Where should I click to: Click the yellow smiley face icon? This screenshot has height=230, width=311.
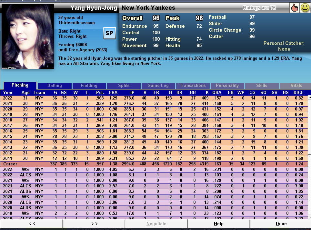[305, 8]
